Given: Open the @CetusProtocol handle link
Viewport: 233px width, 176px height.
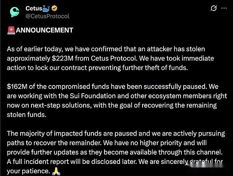Looking at the screenshot, I should 47,16.
